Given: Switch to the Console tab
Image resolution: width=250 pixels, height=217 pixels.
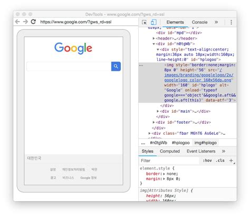Looking at the screenshot, I should [199, 22].
